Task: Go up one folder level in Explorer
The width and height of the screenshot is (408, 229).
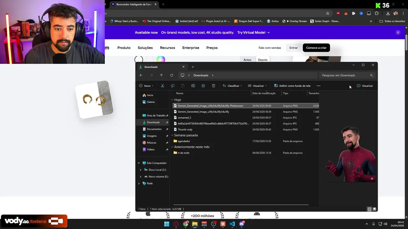Action: pos(161,75)
